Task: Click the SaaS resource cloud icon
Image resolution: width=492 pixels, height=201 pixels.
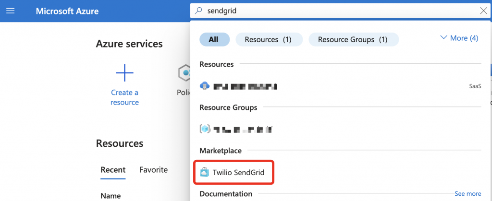Action: click(205, 86)
